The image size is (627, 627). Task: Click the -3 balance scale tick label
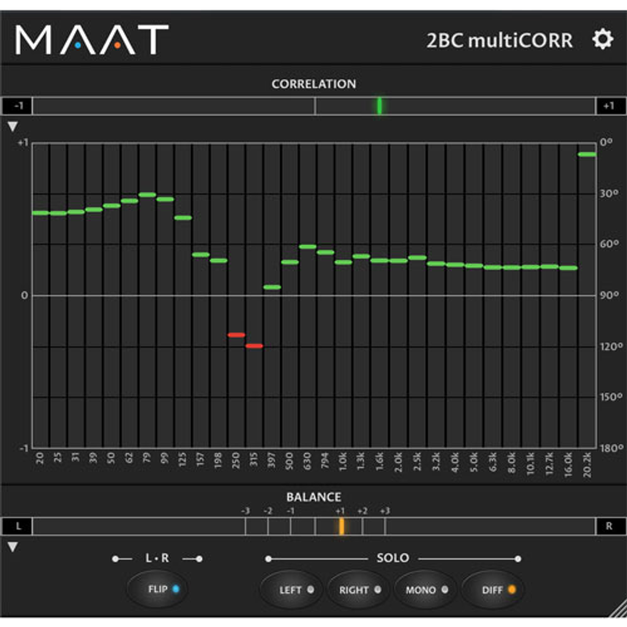(x=246, y=511)
